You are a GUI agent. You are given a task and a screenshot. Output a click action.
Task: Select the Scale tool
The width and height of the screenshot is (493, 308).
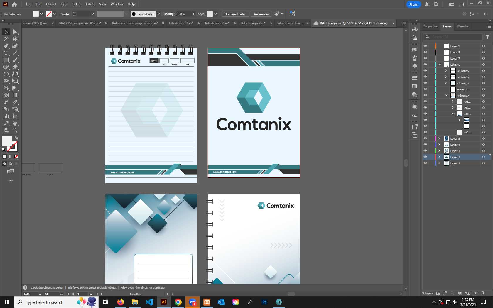click(x=15, y=74)
